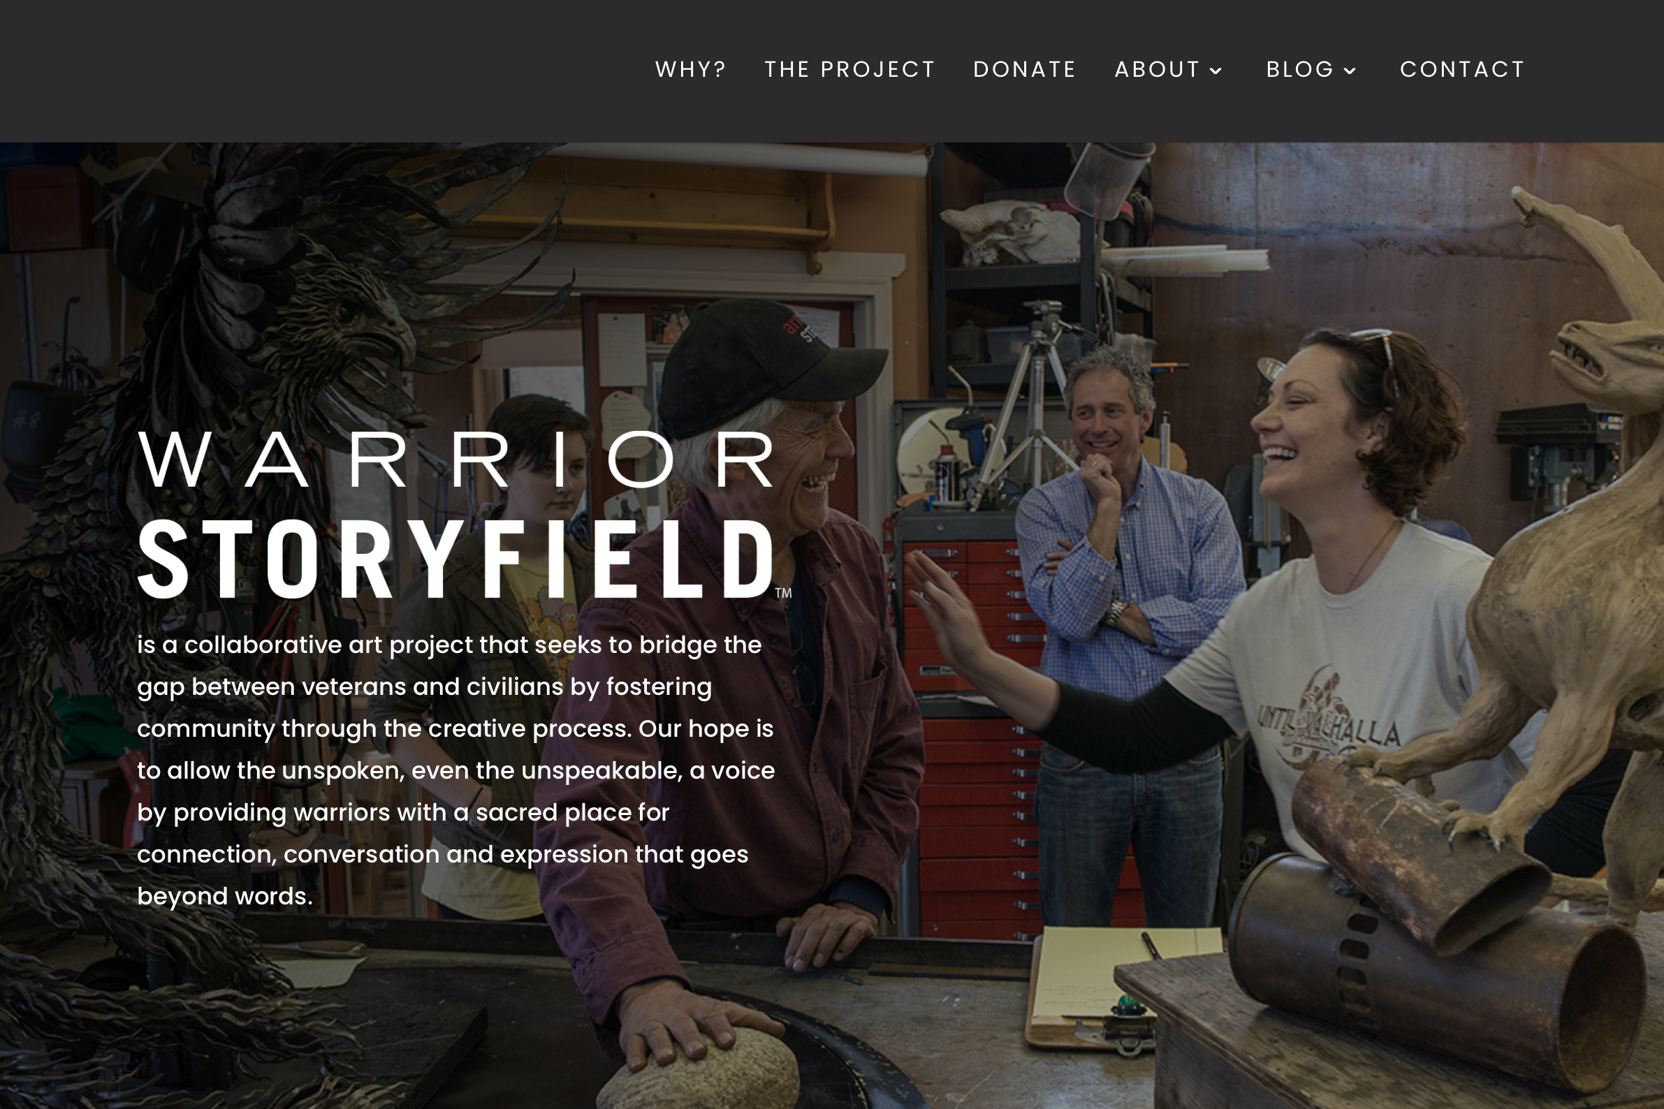Open the CONTACT page

coord(1461,69)
